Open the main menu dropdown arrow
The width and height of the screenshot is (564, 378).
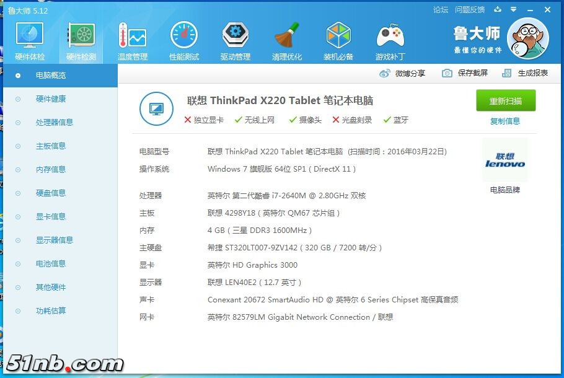tap(514, 10)
